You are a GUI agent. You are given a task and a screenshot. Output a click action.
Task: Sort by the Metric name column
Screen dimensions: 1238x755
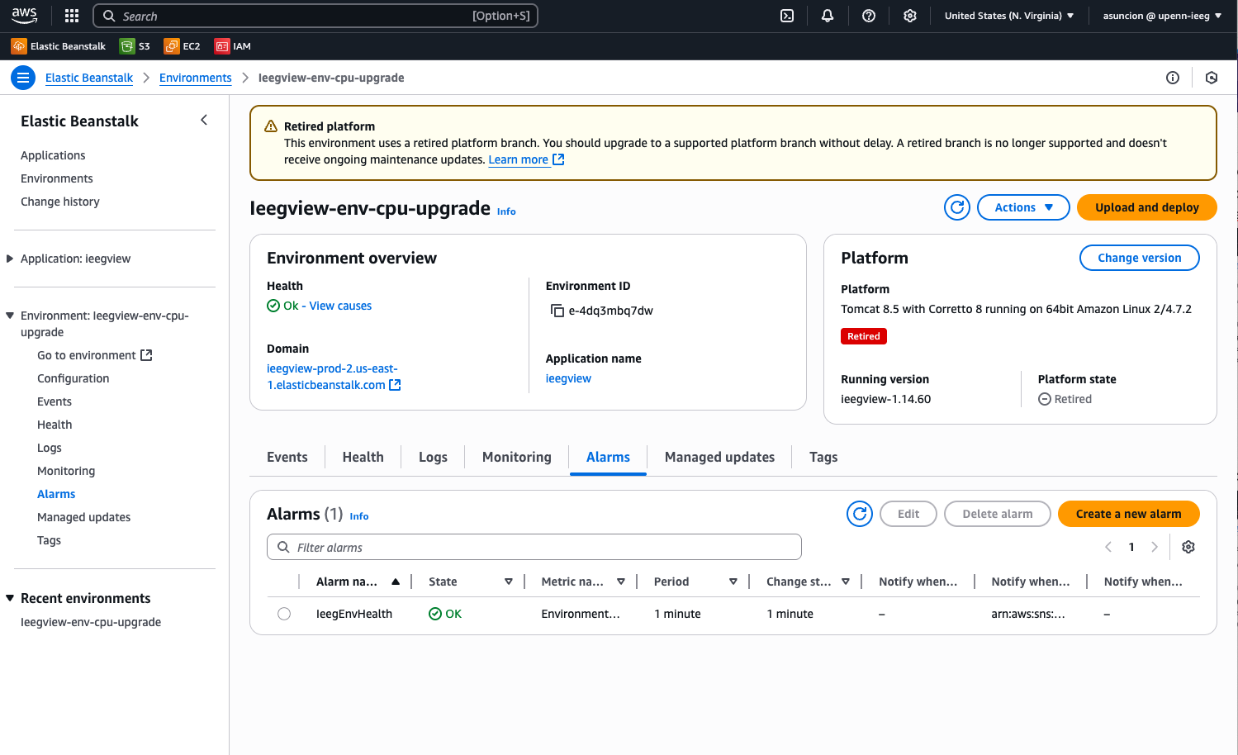click(621, 582)
